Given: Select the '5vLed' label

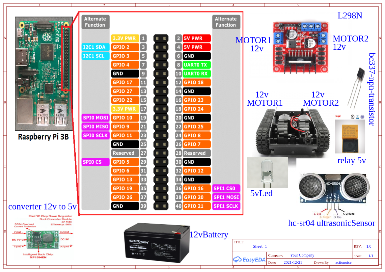Looking at the screenshot, I should (261, 193).
